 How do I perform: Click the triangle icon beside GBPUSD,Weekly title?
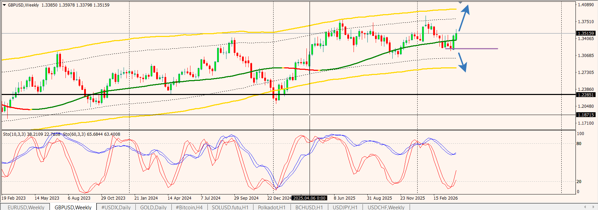point(5,5)
